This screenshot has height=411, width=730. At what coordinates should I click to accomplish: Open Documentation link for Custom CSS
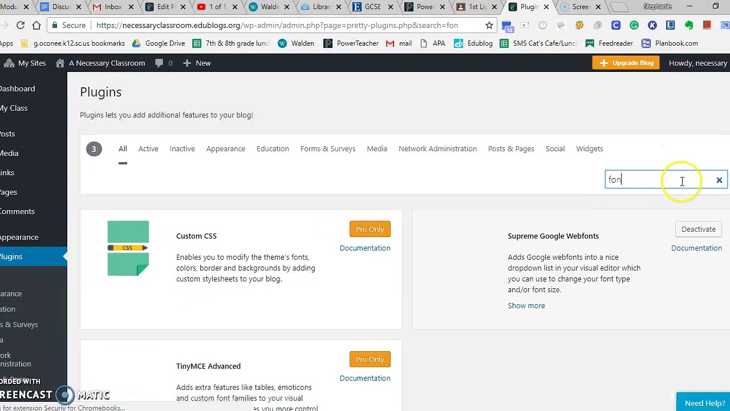tap(365, 248)
